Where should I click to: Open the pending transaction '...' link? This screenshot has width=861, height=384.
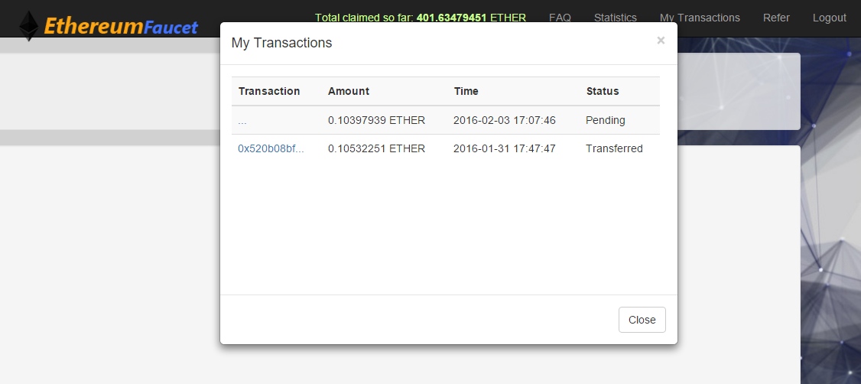(x=242, y=120)
